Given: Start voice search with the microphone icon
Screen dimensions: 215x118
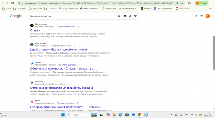Looking at the screenshot, I should click(130, 16).
